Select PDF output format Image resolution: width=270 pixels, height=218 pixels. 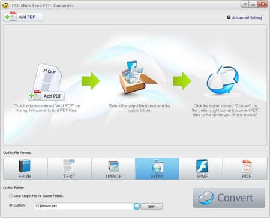point(245,169)
